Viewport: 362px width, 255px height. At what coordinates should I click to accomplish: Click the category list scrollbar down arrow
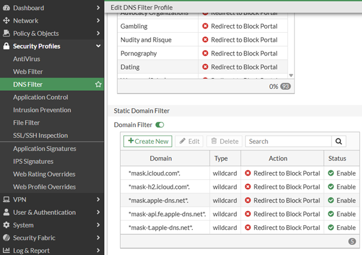click(x=291, y=76)
